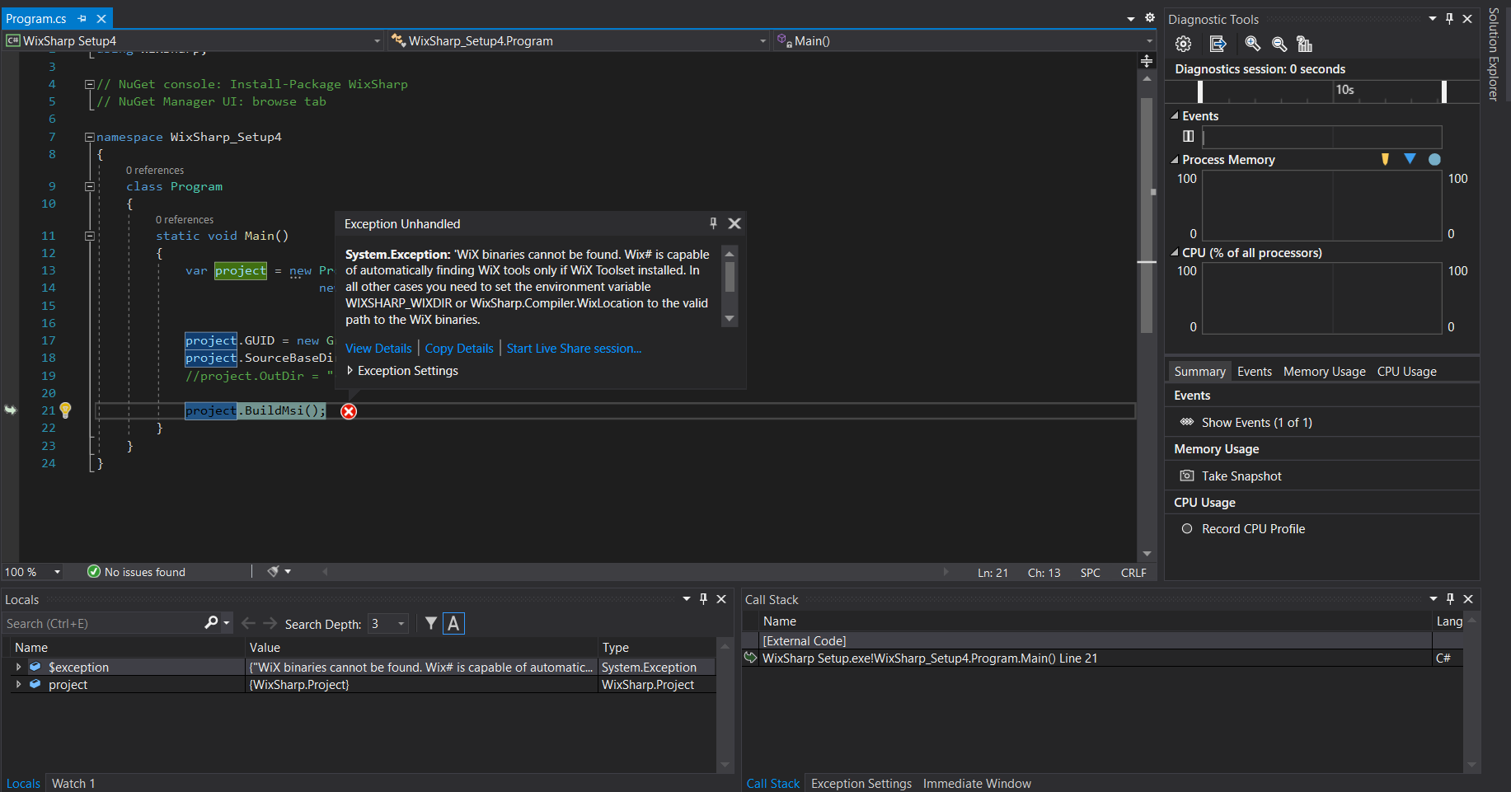Collapse the Process Memory section

pyautogui.click(x=1175, y=160)
